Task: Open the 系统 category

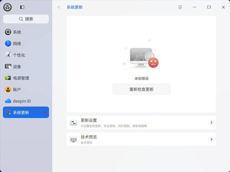Action: click(x=26, y=32)
